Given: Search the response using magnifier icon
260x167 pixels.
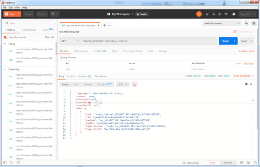Looking at the screenshot, I should click(x=251, y=84).
